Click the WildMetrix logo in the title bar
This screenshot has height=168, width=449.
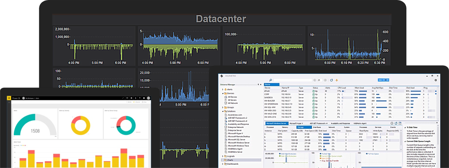222,76
